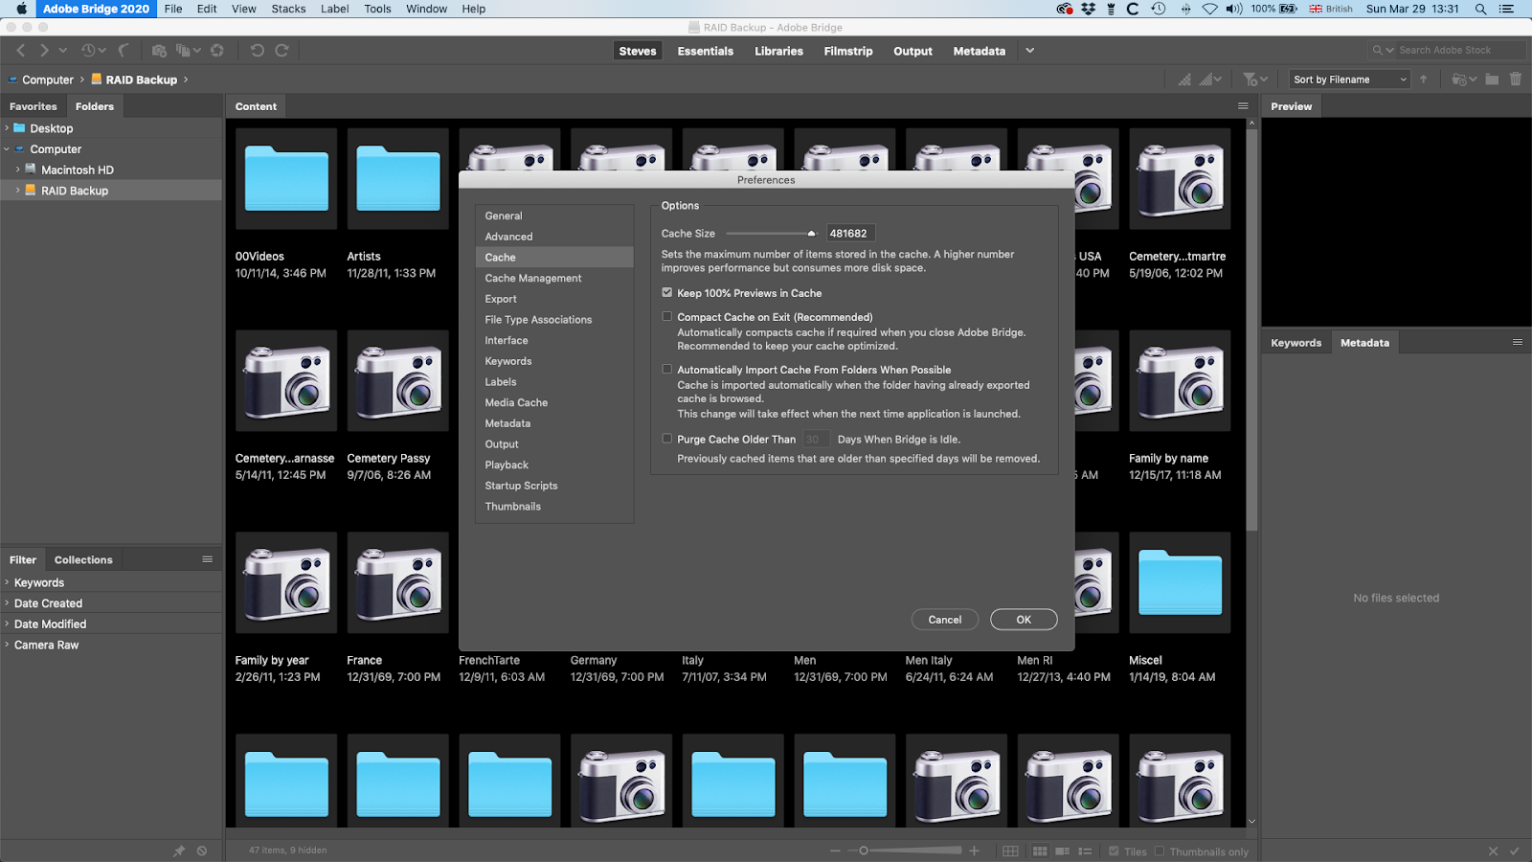
Task: Collapse the Computer tree item
Action: pyautogui.click(x=7, y=149)
